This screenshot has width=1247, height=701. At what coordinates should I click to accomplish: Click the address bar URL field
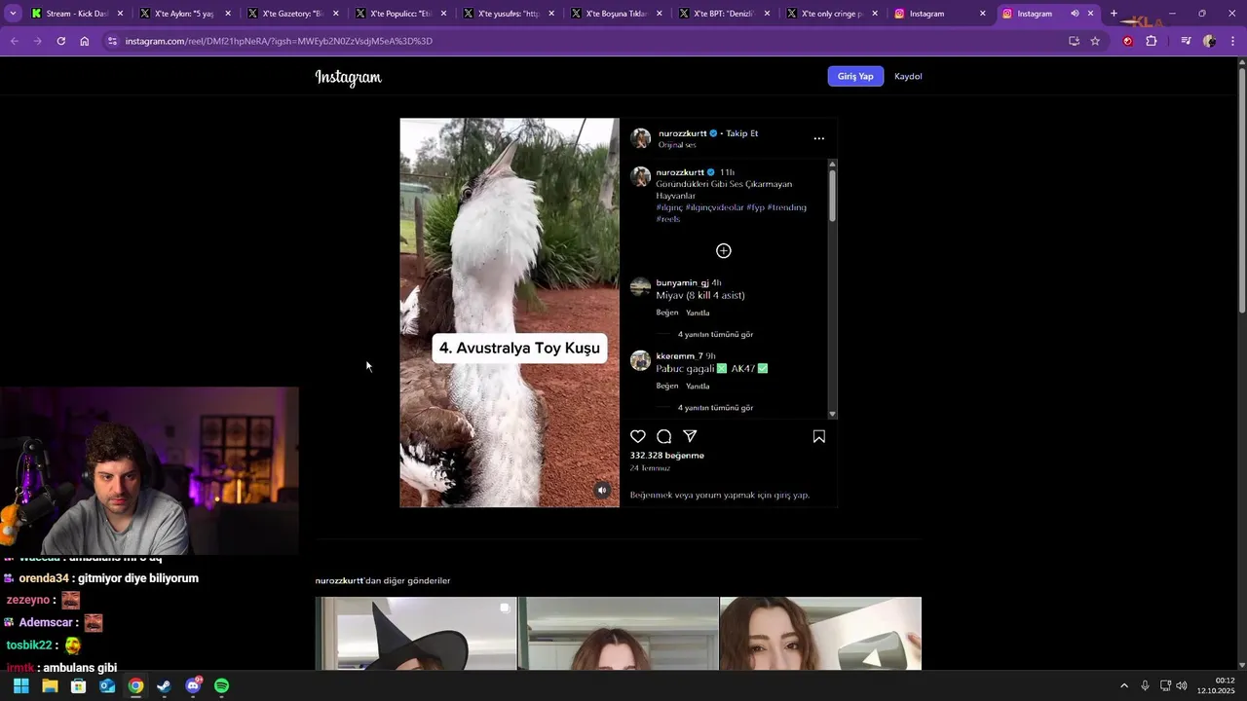tap(585, 41)
